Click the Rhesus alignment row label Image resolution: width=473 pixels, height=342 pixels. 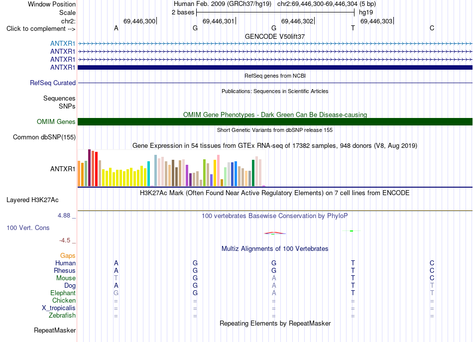coord(65,270)
